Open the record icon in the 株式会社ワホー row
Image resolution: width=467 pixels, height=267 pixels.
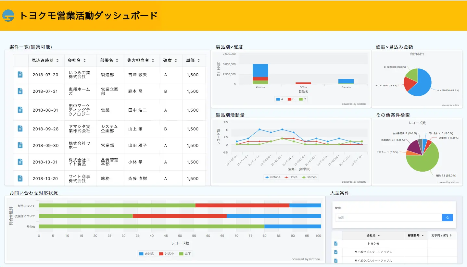(x=20, y=145)
